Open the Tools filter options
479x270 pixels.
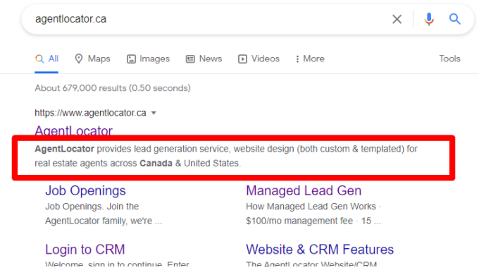click(x=449, y=59)
